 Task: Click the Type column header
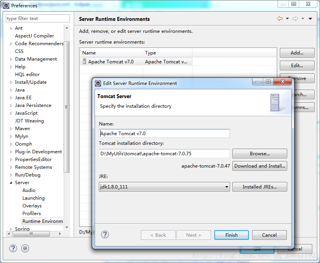[x=168, y=53]
